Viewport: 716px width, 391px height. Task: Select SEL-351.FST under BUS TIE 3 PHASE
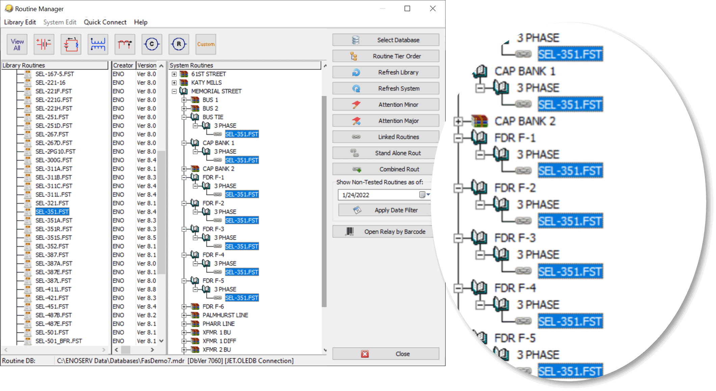coord(242,134)
